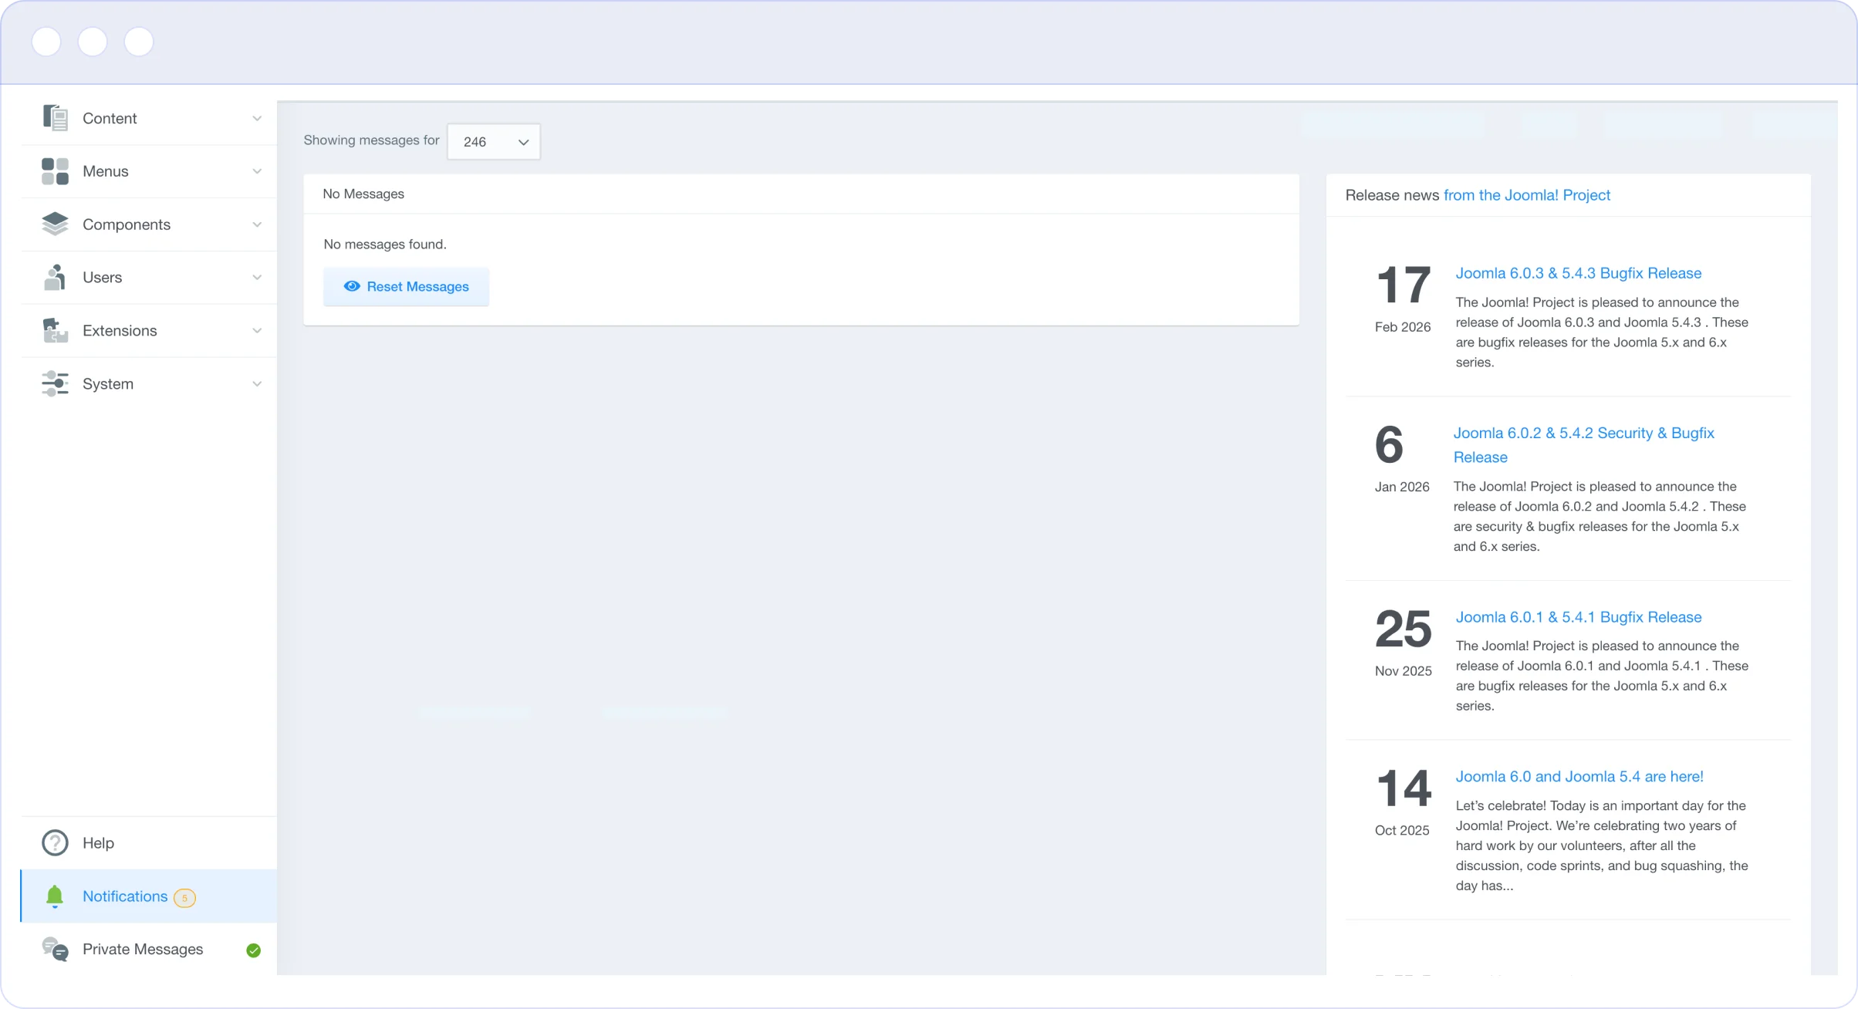Open the version 246 messages dropdown
The image size is (1858, 1009).
point(494,142)
